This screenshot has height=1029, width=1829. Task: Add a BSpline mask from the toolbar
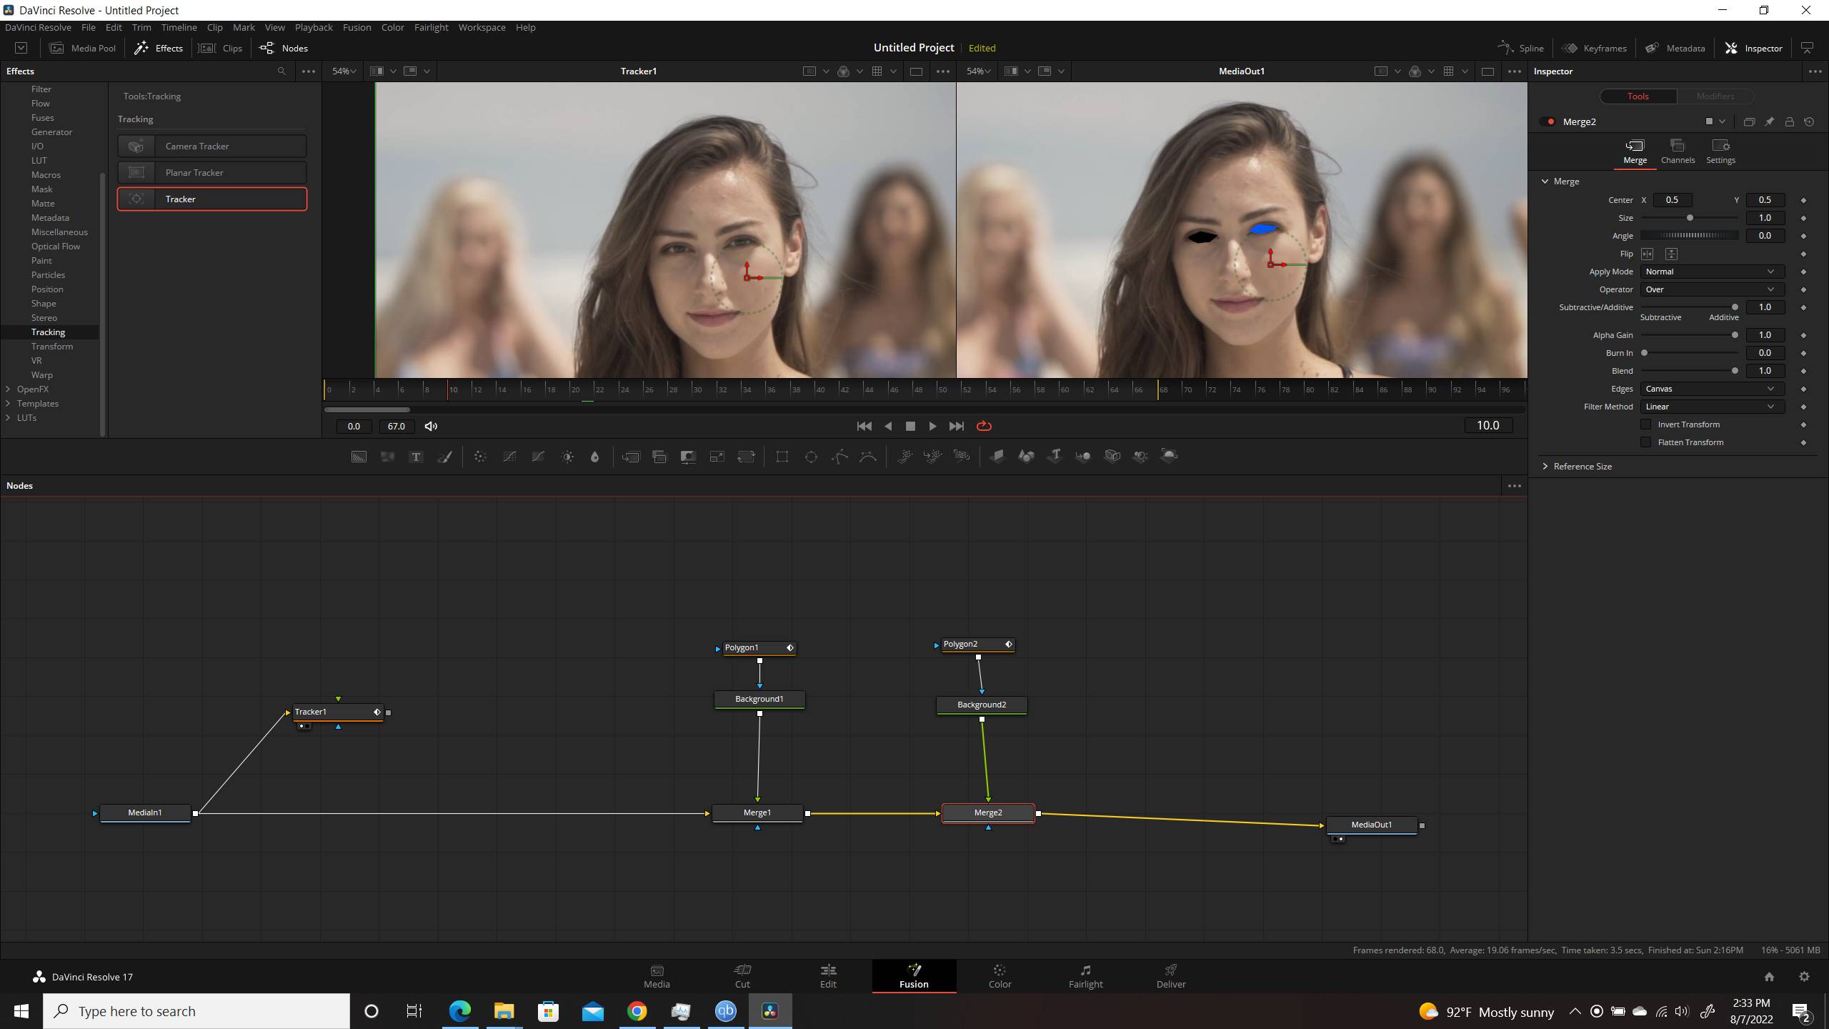coord(868,457)
